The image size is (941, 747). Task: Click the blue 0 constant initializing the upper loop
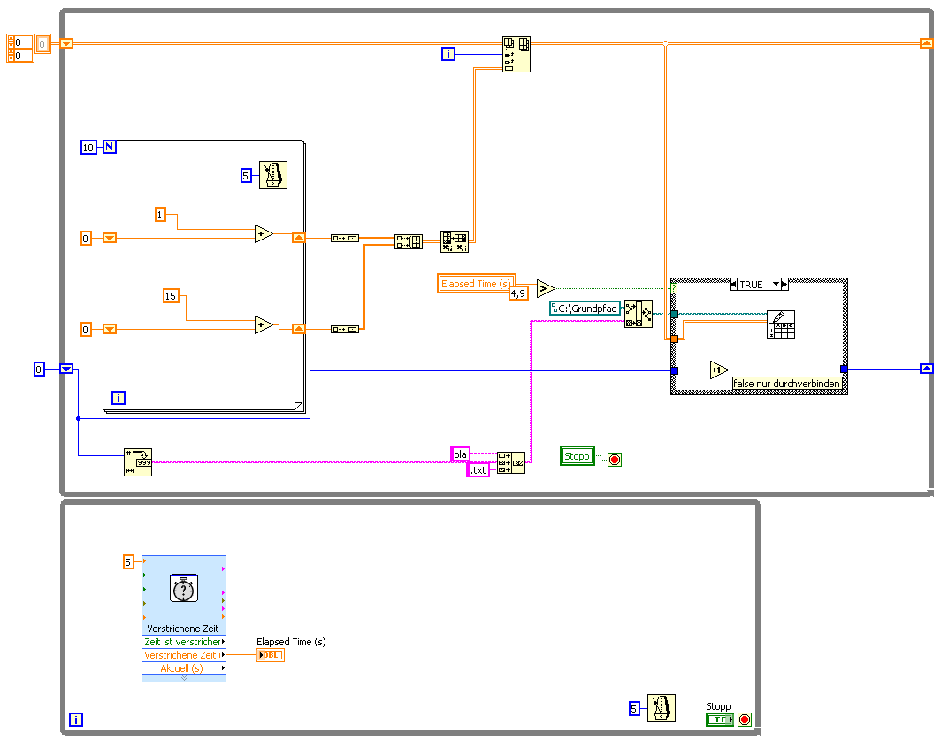[x=39, y=369]
